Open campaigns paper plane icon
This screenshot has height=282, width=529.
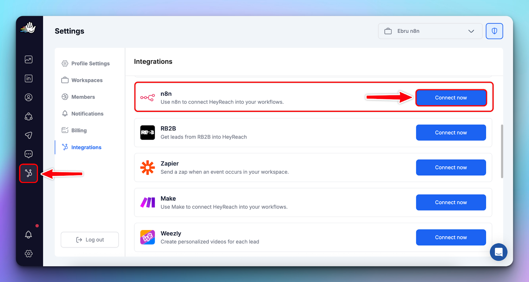[x=29, y=135]
